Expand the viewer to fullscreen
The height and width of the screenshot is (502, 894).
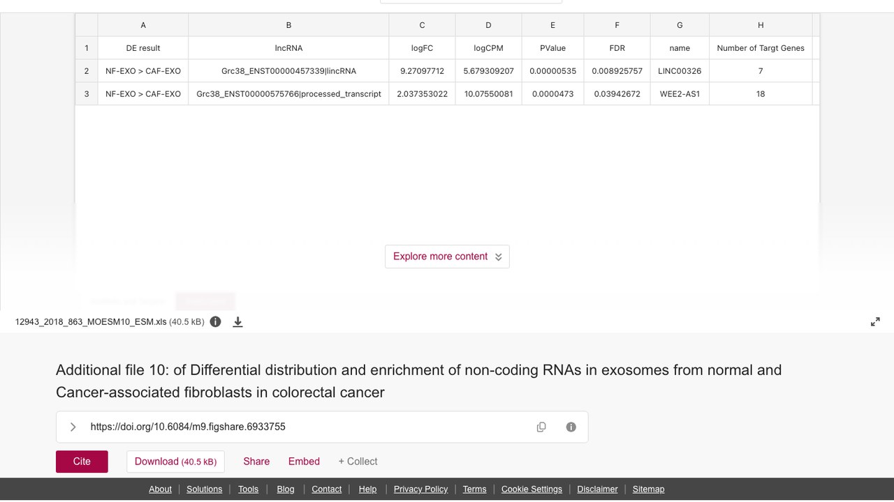coord(875,321)
